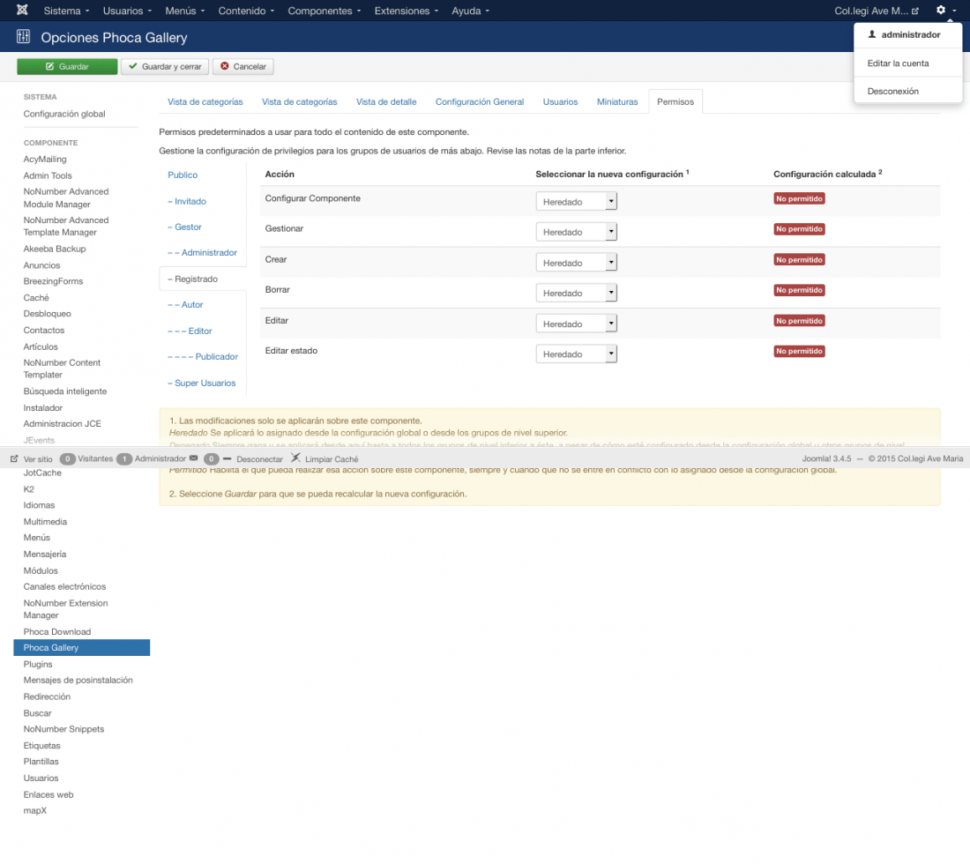
Task: Open K2 in the sidebar
Action: (28, 489)
